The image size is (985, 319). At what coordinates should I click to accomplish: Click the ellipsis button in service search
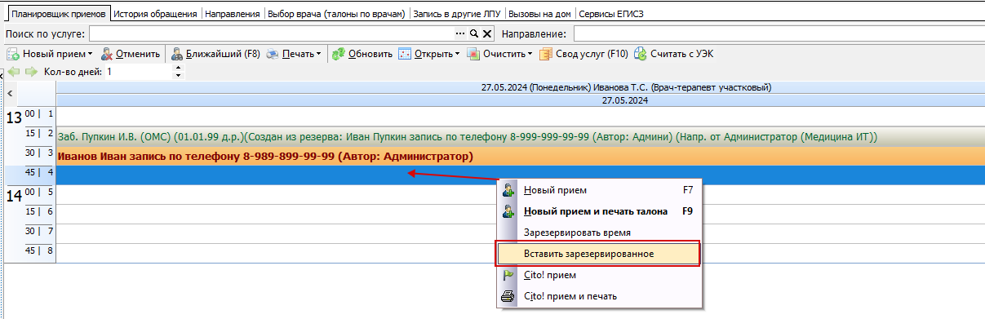[460, 33]
